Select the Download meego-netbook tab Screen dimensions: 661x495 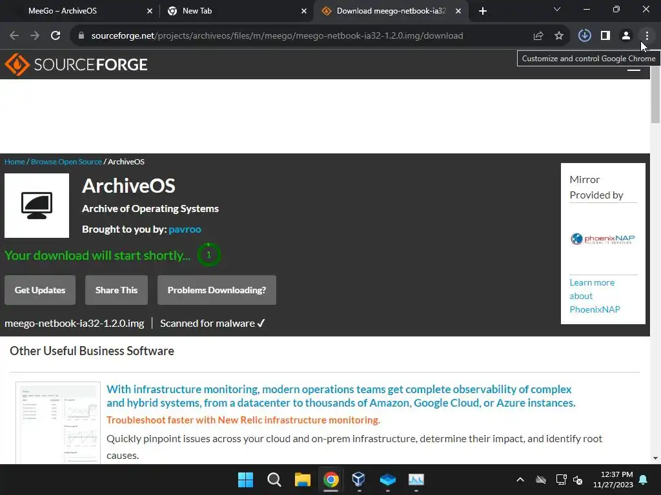[x=391, y=11]
